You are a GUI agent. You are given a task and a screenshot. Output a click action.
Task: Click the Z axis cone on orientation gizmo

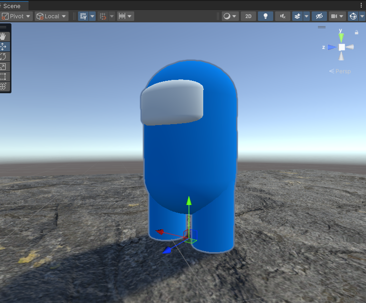[x=332, y=48]
